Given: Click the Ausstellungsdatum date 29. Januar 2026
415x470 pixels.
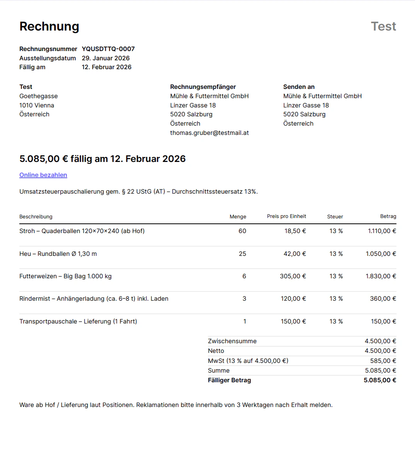Looking at the screenshot, I should (x=106, y=58).
